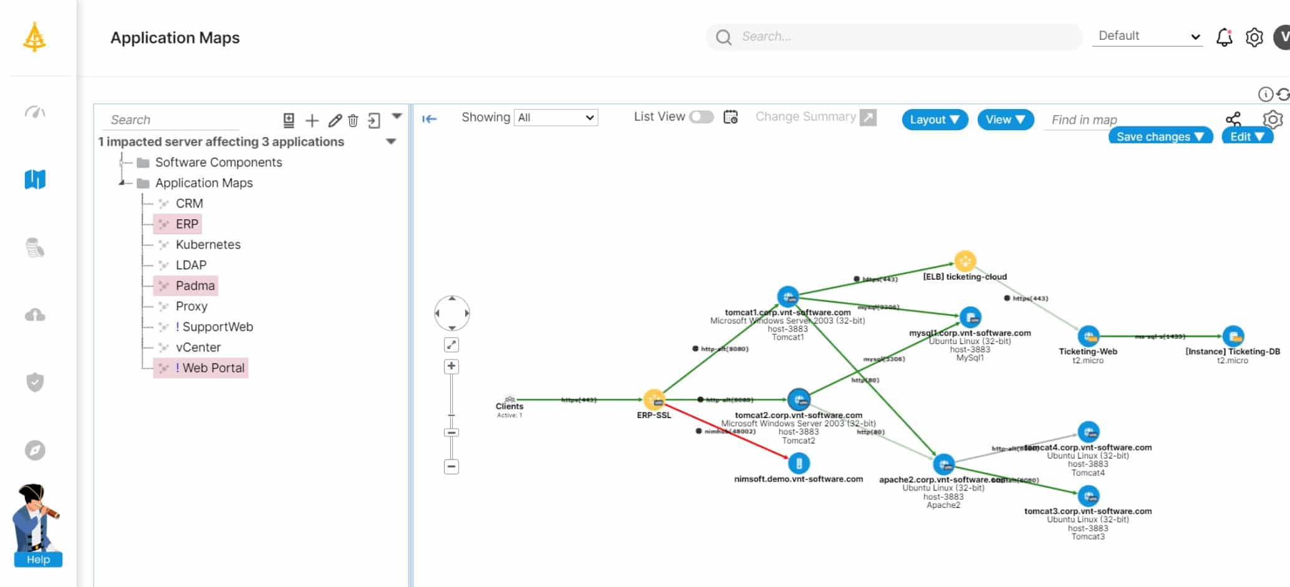Click the pan navigation control circle

click(x=451, y=313)
